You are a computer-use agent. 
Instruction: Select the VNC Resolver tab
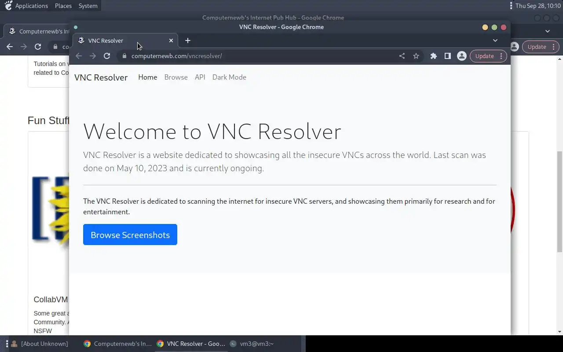[x=125, y=40]
